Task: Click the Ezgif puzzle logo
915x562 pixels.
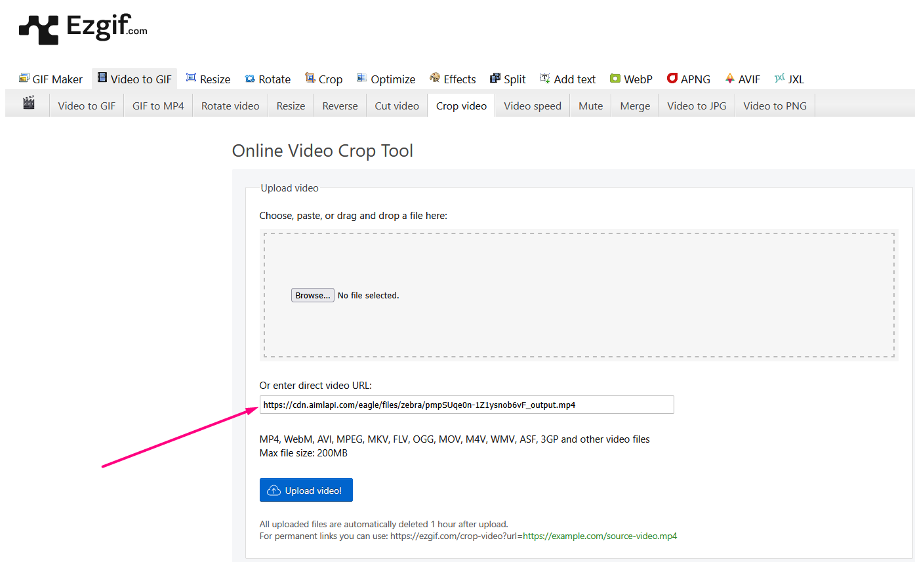Action: [x=39, y=30]
